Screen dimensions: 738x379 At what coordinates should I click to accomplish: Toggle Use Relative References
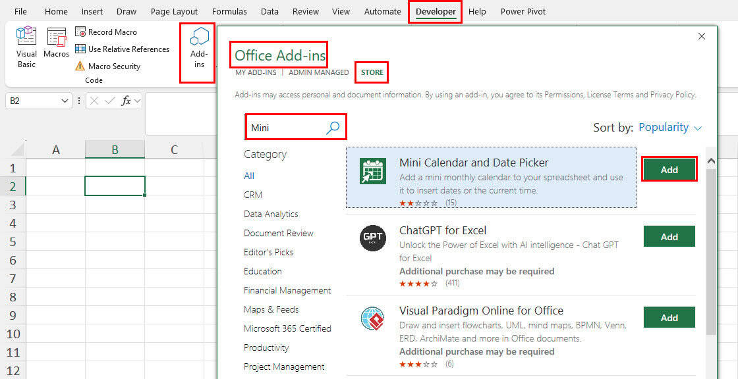pyautogui.click(x=123, y=49)
